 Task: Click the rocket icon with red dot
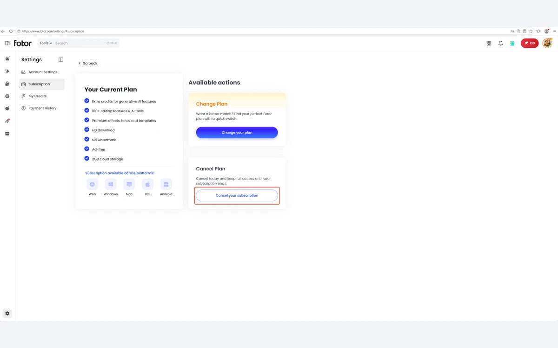point(7,121)
